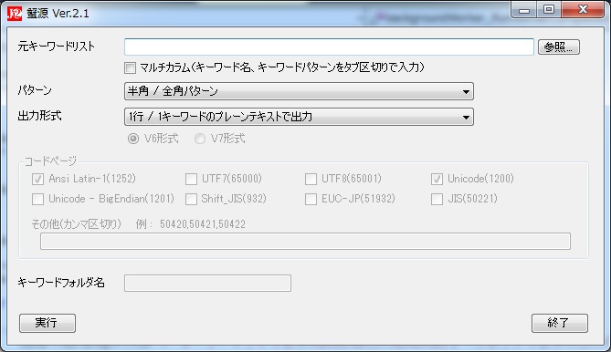Toggle the Unicode(1200) checkbox
This screenshot has width=611, height=352.
click(437, 179)
